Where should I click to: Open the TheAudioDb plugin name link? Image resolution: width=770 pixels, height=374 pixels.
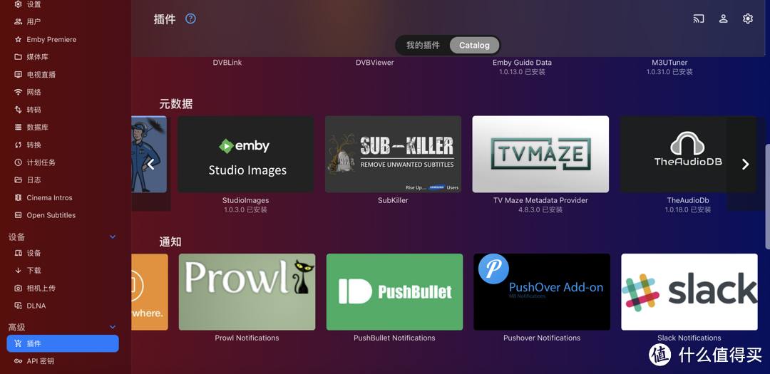pyautogui.click(x=688, y=200)
